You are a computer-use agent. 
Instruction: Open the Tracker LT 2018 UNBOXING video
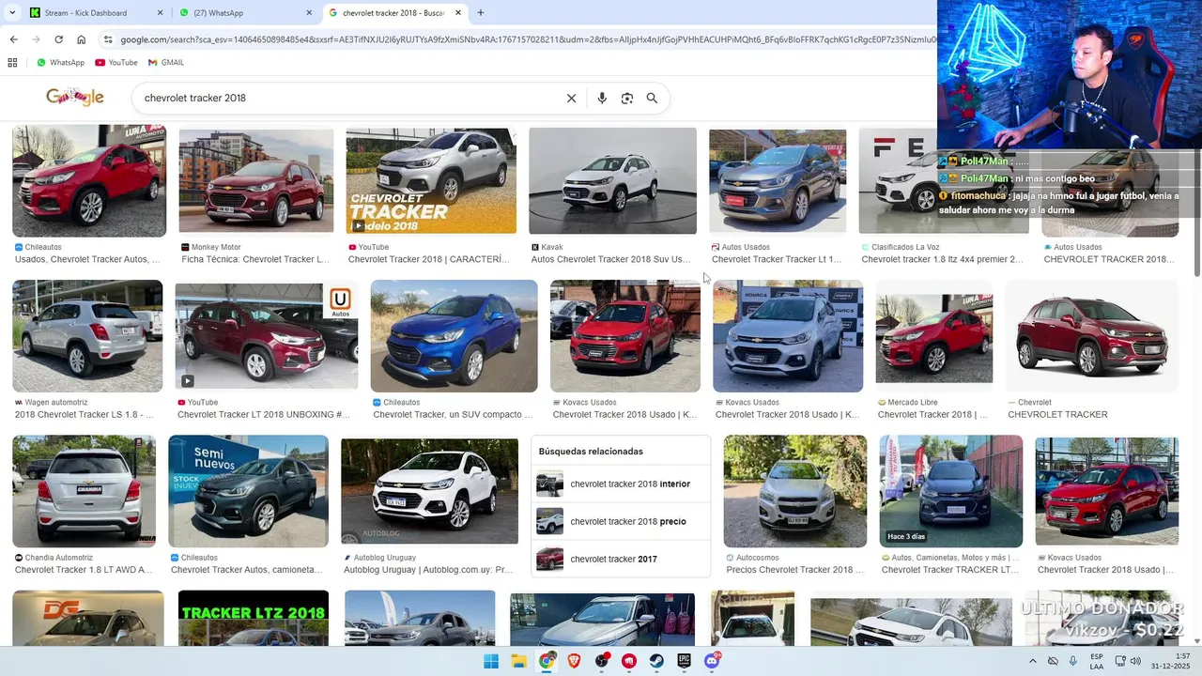coord(266,336)
